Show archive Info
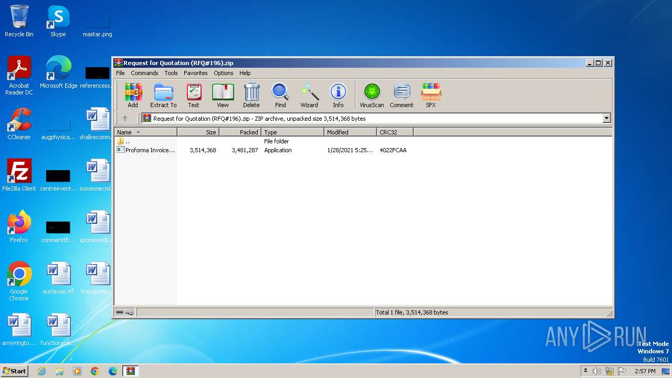Viewport: 672px width, 378px height. tap(338, 96)
